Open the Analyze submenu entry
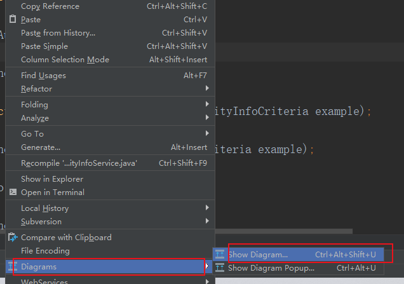Viewport: 404px width, 284px height. pyautogui.click(x=111, y=118)
